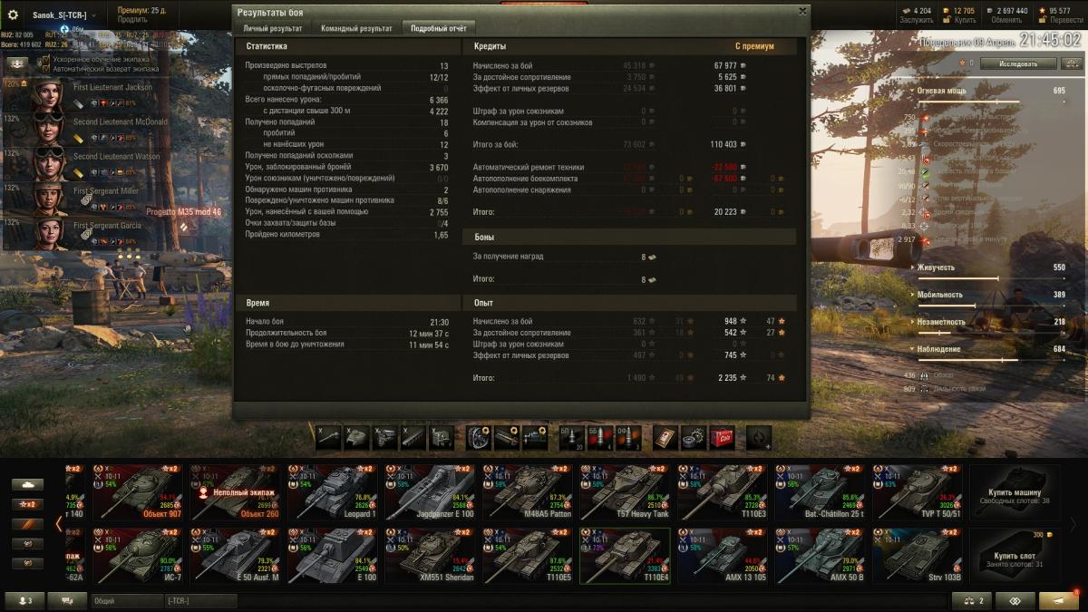Select crew member Second Lieutenant Watson
The width and height of the screenshot is (1088, 612).
point(86,162)
